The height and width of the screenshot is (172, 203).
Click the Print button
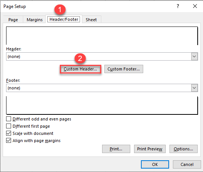(x=116, y=149)
